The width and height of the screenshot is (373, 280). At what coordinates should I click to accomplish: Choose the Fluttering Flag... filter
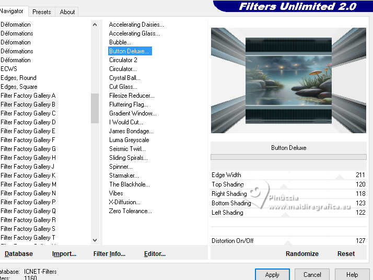(129, 104)
